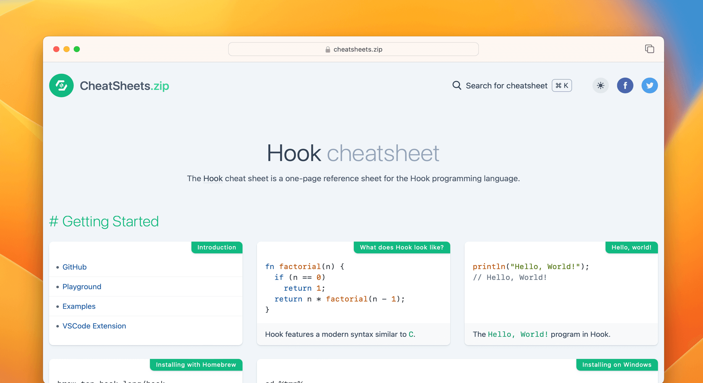Expand the Getting Started section header

coord(104,221)
